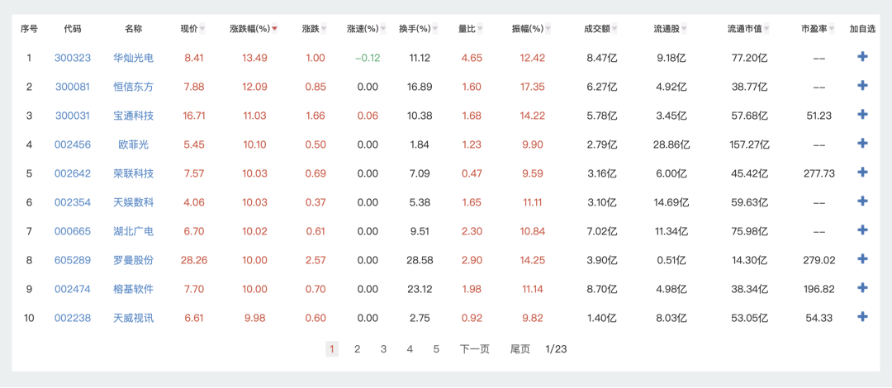Open 榕基软件 stock name link
This screenshot has width=892, height=388.
133,289
